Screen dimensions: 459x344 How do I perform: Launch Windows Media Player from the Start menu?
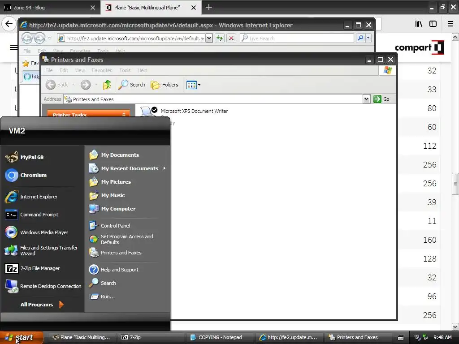click(37, 232)
